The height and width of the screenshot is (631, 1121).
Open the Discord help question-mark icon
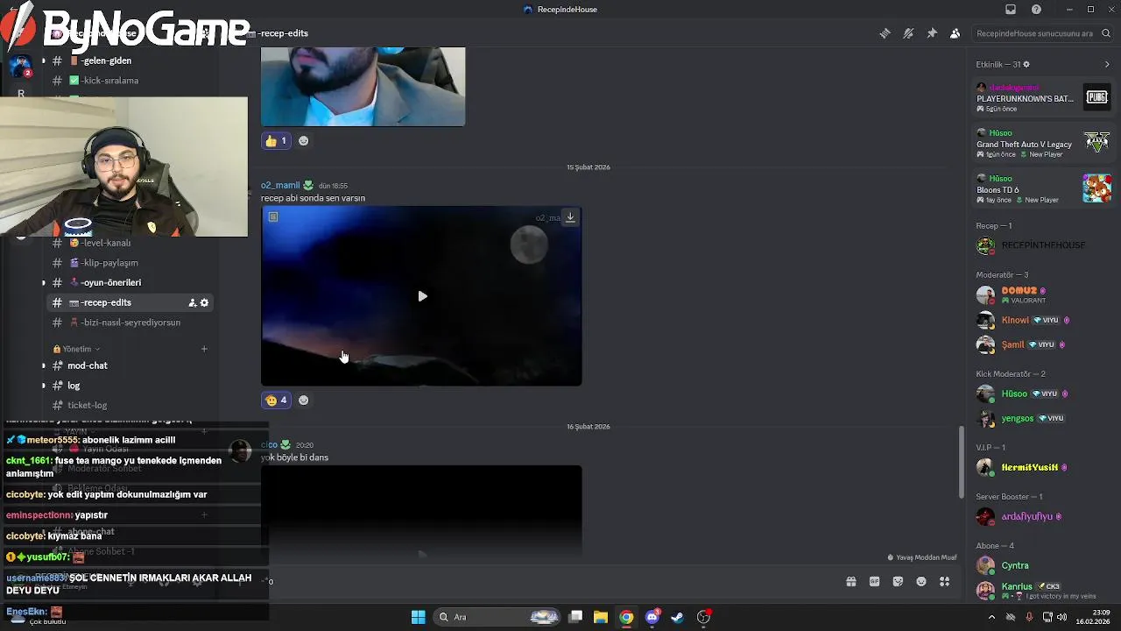coord(1037,10)
